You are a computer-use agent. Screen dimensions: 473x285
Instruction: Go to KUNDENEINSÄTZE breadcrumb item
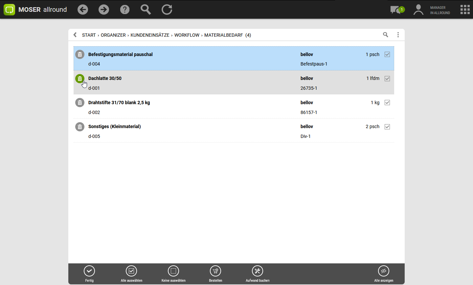[150, 35]
